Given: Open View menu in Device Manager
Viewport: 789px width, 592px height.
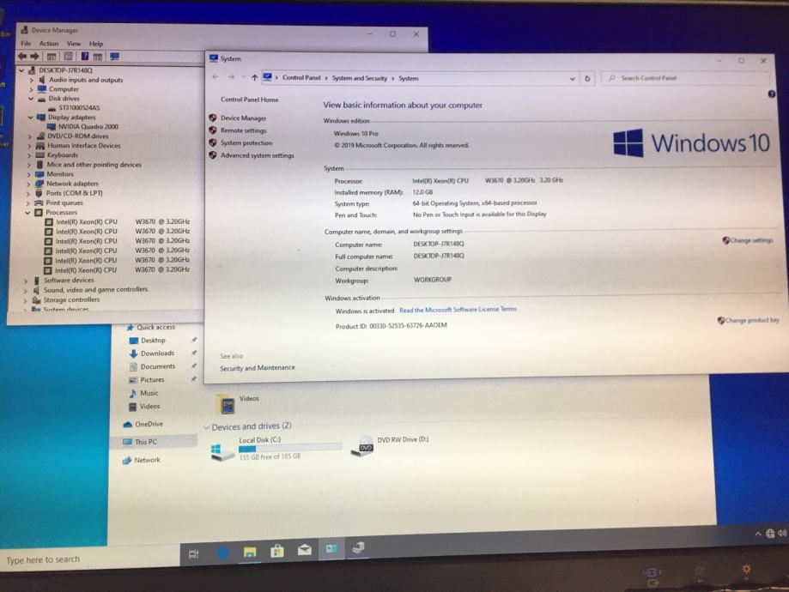Looking at the screenshot, I should point(74,44).
